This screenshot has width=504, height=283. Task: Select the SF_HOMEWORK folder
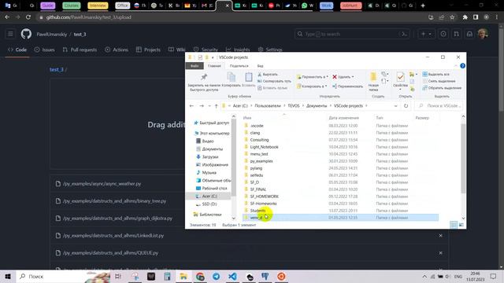(265, 197)
